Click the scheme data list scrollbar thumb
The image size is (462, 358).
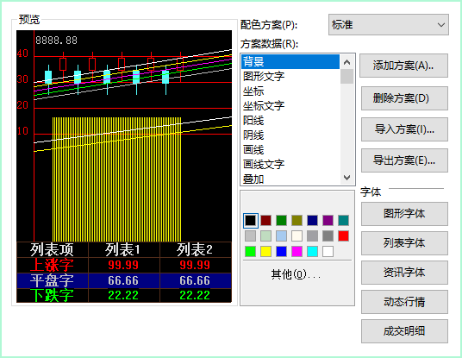(347, 77)
